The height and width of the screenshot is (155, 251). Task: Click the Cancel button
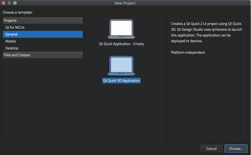211,149
